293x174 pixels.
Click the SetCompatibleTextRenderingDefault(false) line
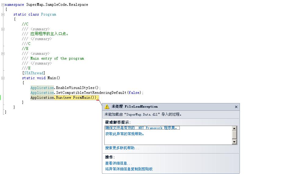87,93
